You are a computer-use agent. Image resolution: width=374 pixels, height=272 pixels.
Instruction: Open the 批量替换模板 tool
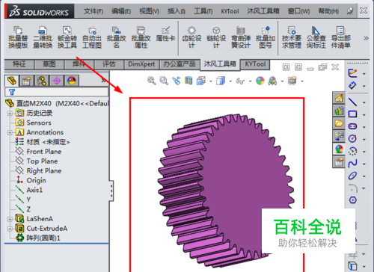click(x=18, y=37)
